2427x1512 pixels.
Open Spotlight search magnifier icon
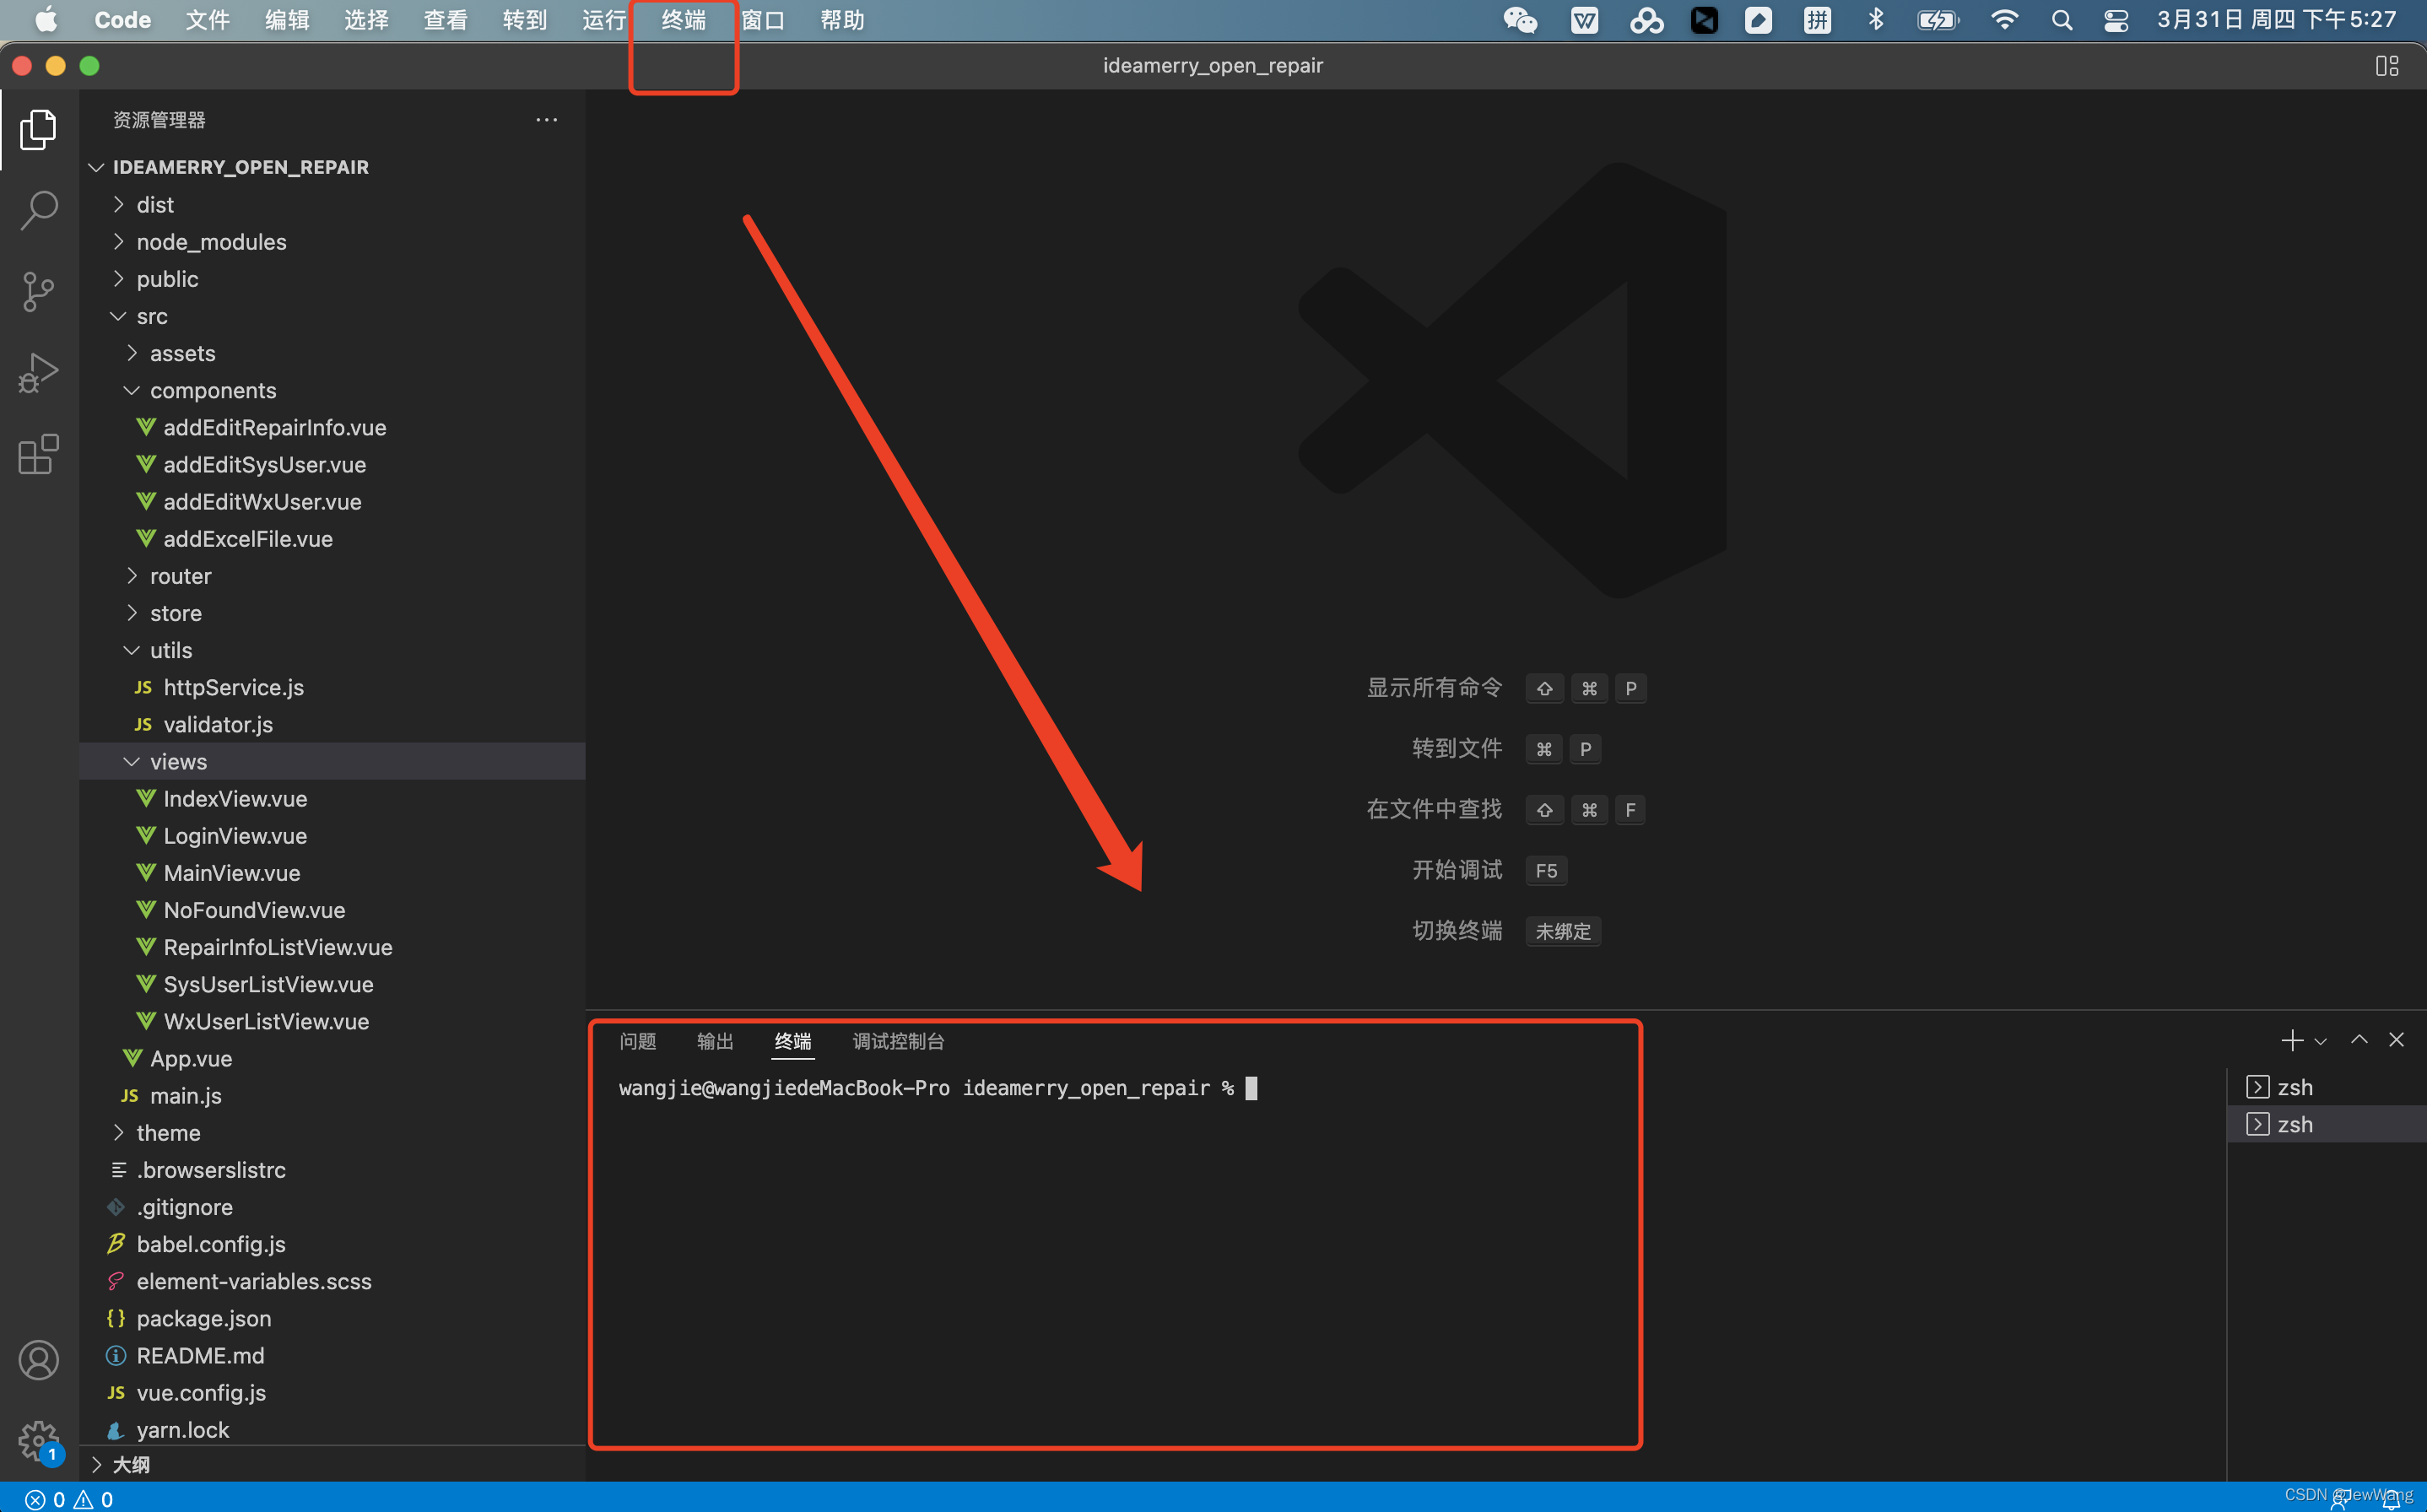click(x=2061, y=20)
